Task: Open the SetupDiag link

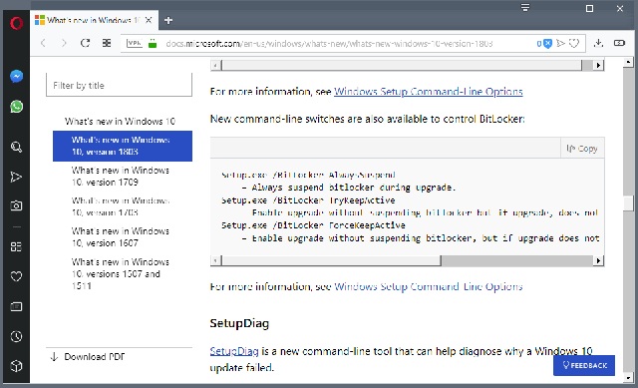Action: pyautogui.click(x=234, y=351)
